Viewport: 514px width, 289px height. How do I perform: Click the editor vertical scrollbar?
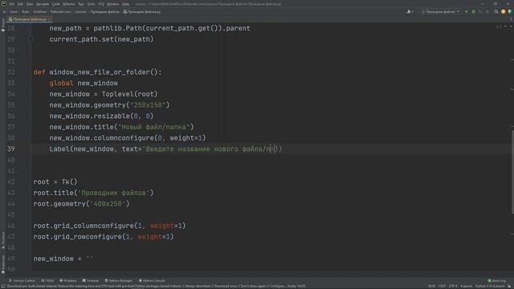click(512, 171)
